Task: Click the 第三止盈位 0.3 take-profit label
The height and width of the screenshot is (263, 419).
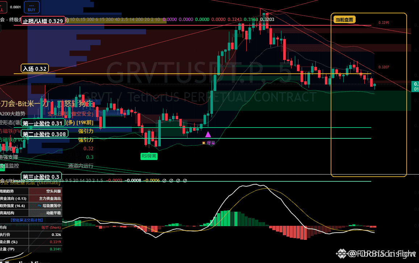Action: click(41, 177)
